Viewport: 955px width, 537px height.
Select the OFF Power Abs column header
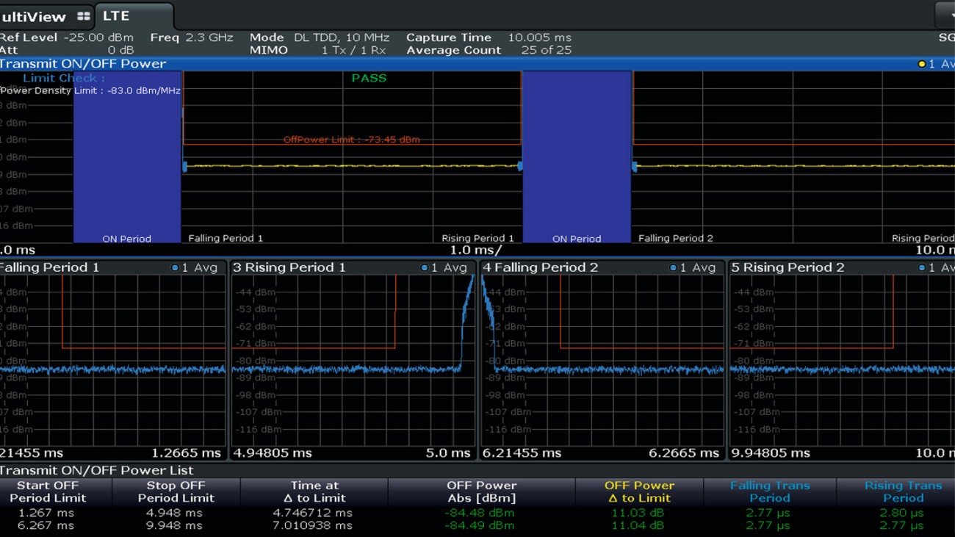pyautogui.click(x=480, y=491)
